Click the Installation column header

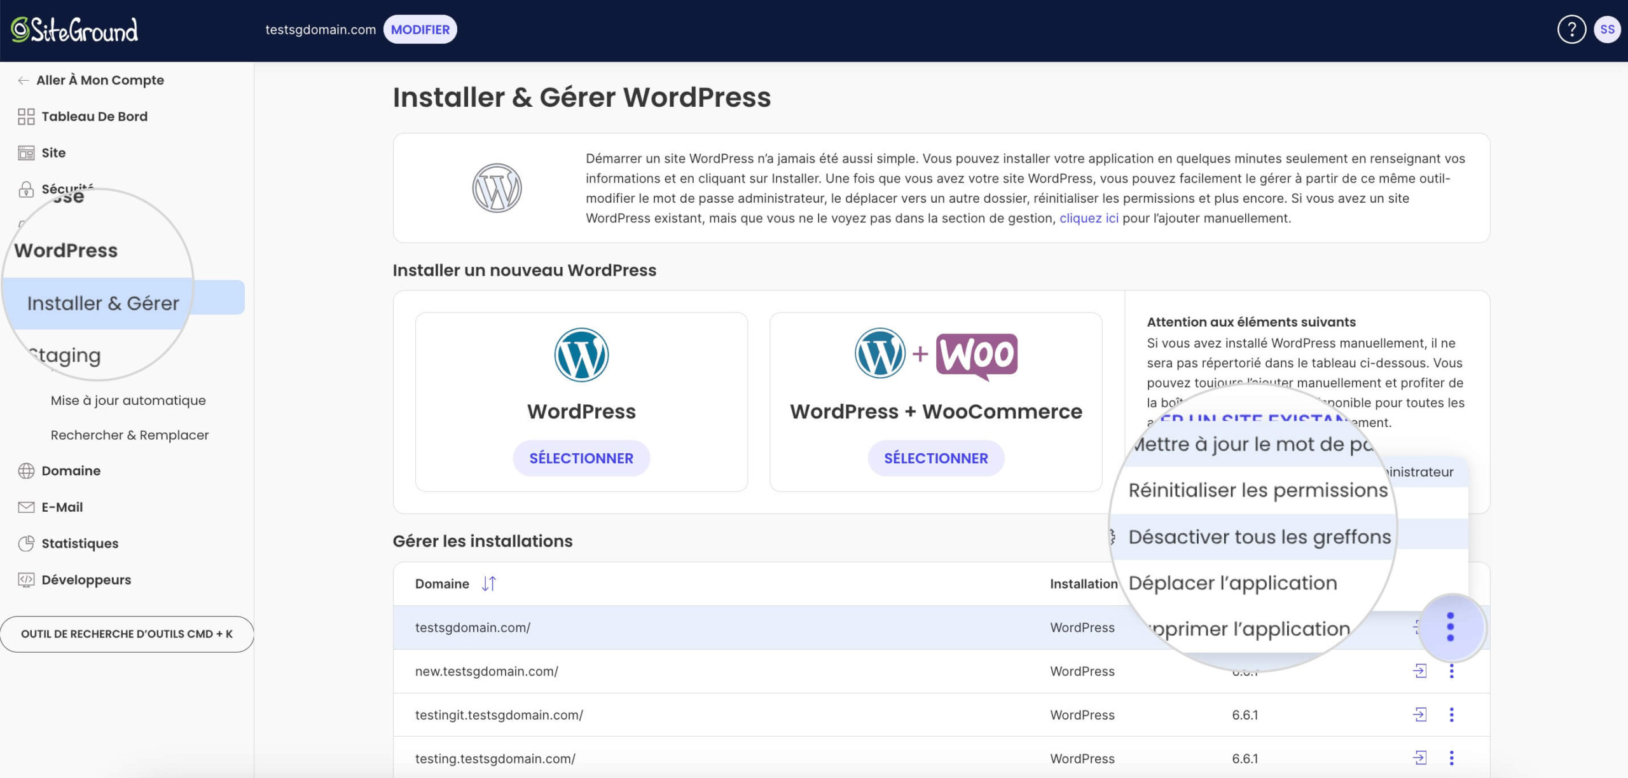coord(1084,583)
